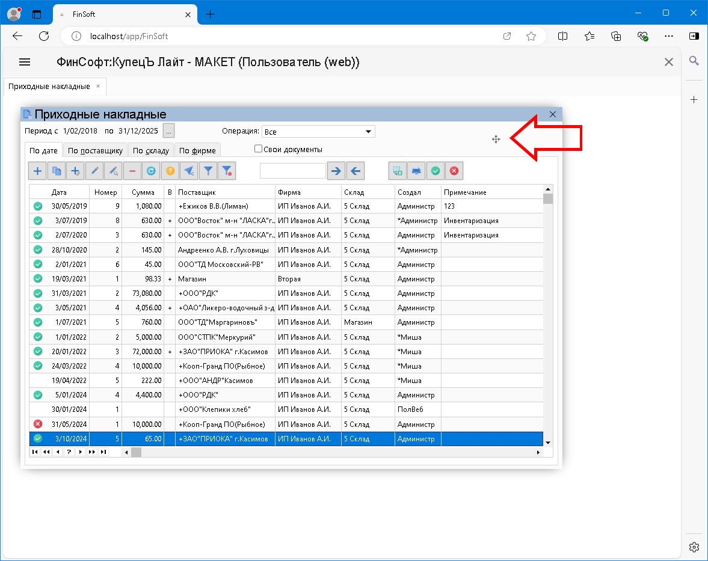Click the copy document toolbar icon

pyautogui.click(x=57, y=171)
